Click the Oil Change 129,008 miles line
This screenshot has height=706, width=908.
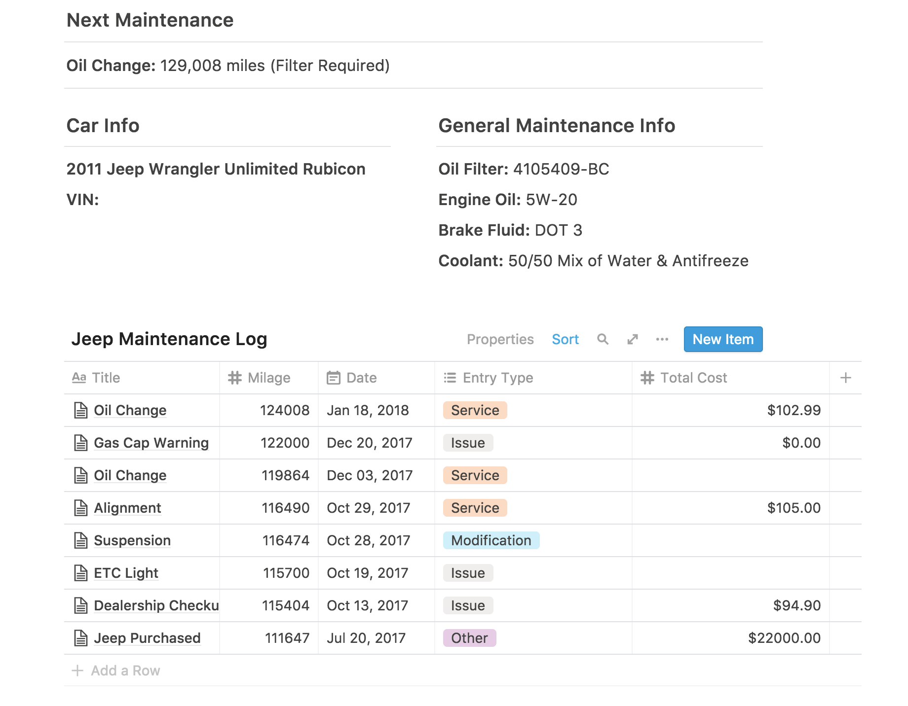[228, 66]
